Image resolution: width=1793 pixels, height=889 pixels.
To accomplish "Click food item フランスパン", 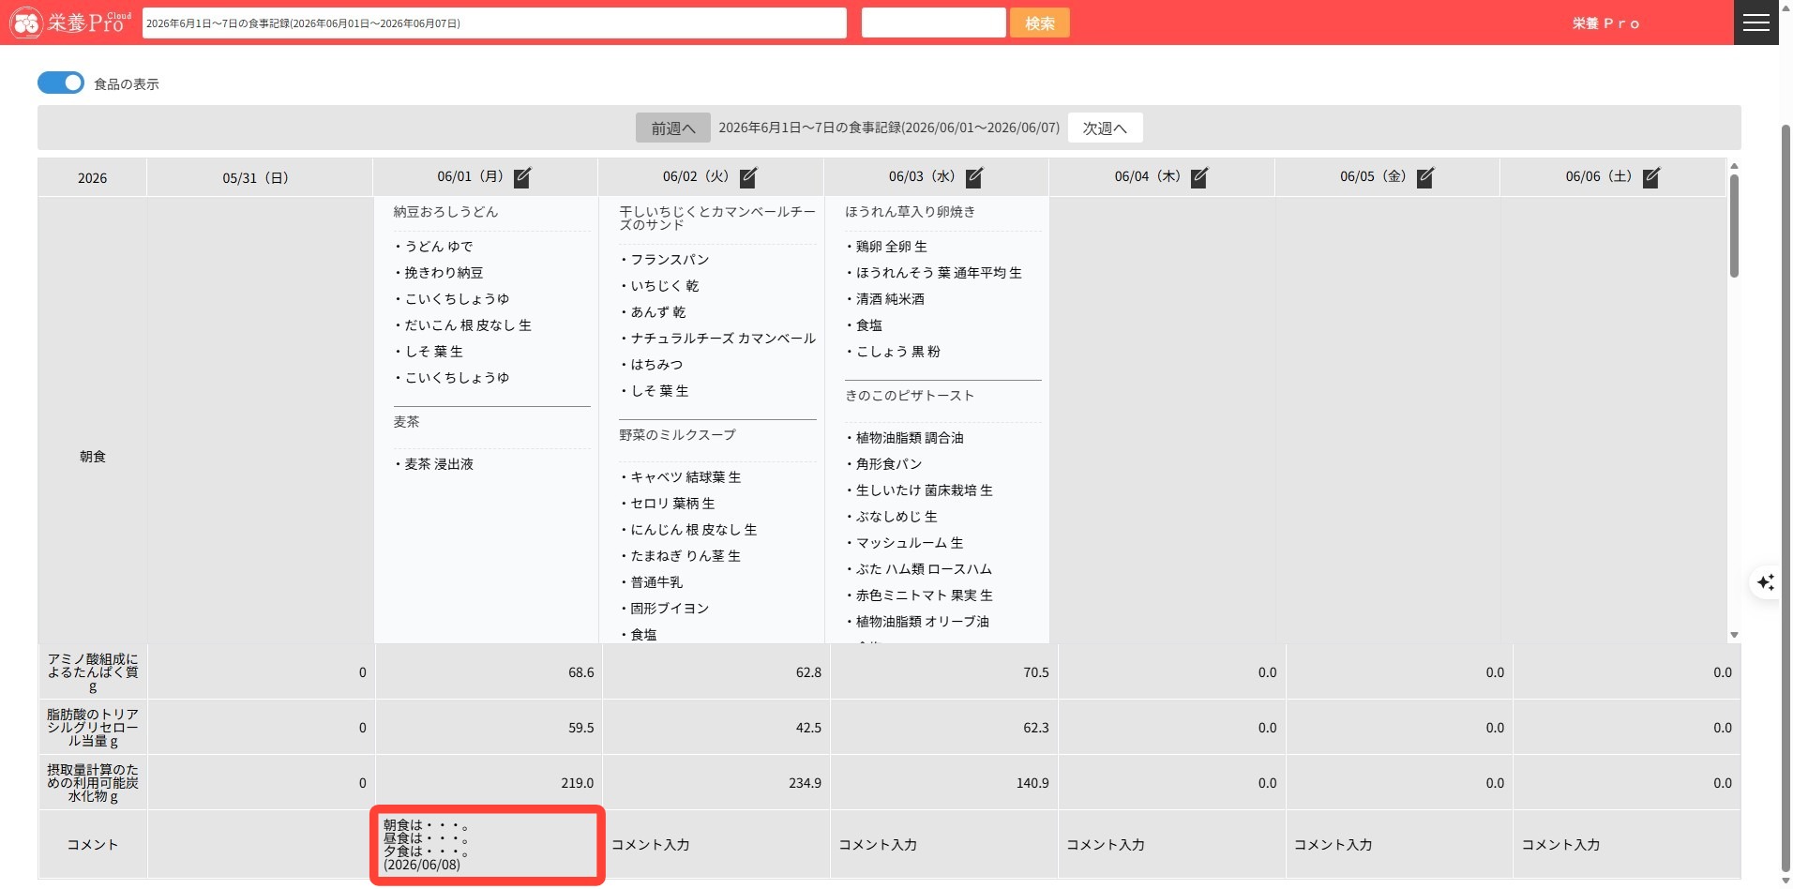I will tap(670, 260).
